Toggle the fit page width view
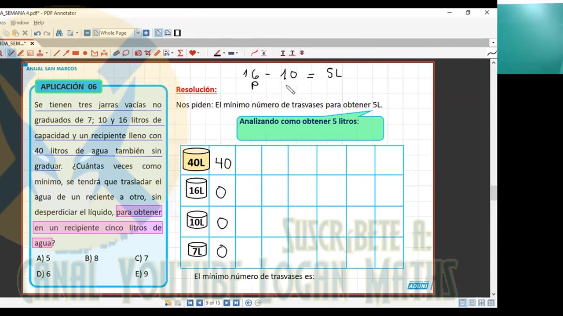Screen dimensions: 563x316 (168, 33)
